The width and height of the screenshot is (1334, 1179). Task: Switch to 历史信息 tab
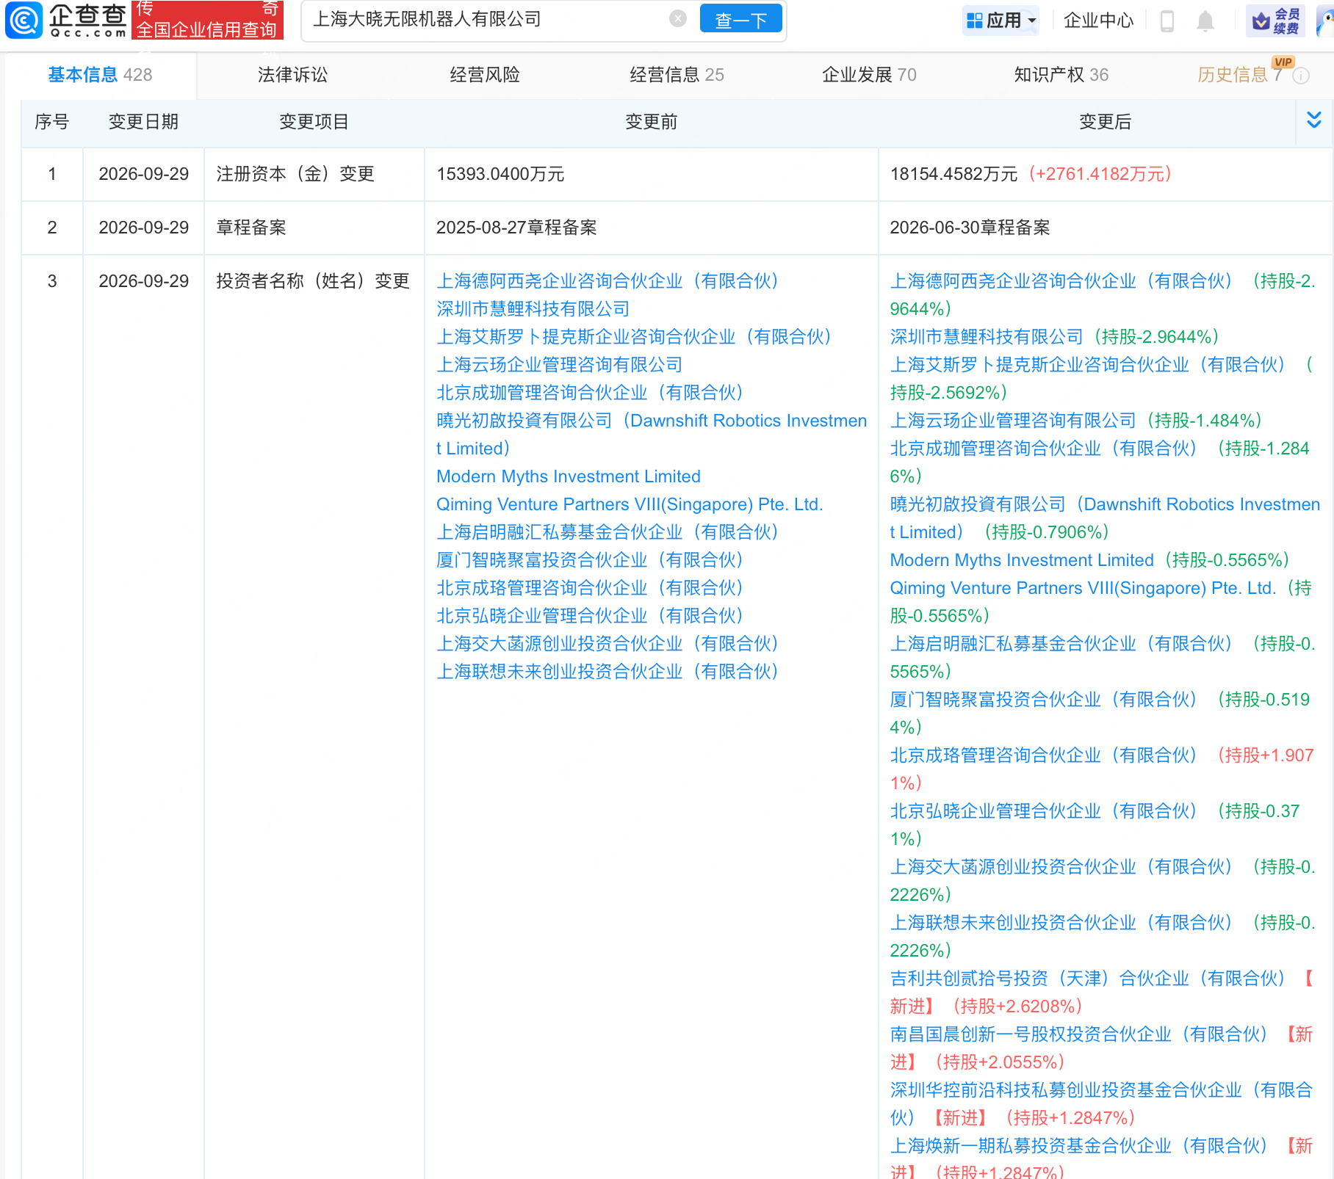pyautogui.click(x=1240, y=75)
